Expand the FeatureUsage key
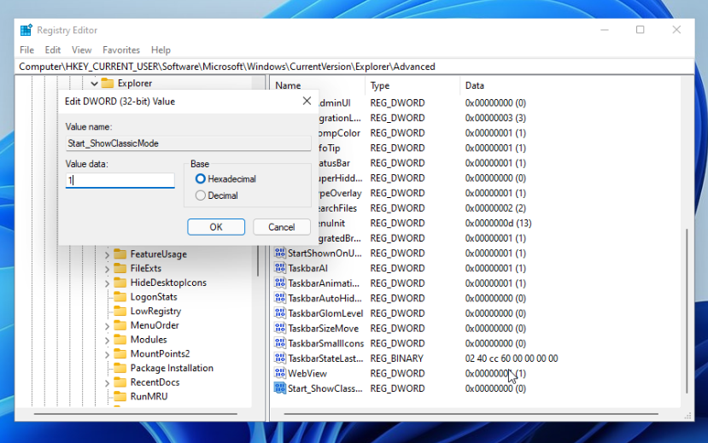This screenshot has height=443, width=708. (x=107, y=255)
